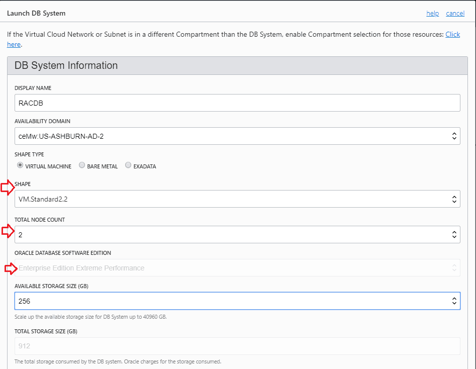The height and width of the screenshot is (369, 476).
Task: Open the help link in the header
Action: (x=432, y=13)
